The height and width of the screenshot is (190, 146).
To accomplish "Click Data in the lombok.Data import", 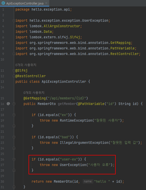I will 48,32.
